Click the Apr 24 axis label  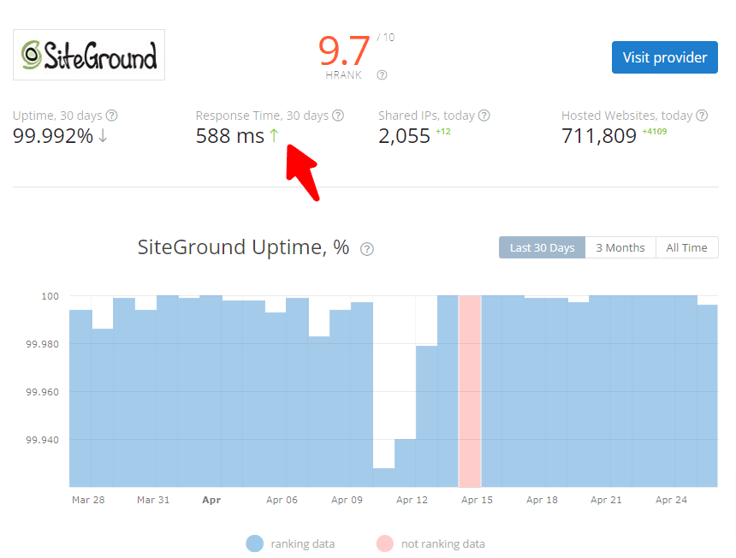(x=671, y=500)
